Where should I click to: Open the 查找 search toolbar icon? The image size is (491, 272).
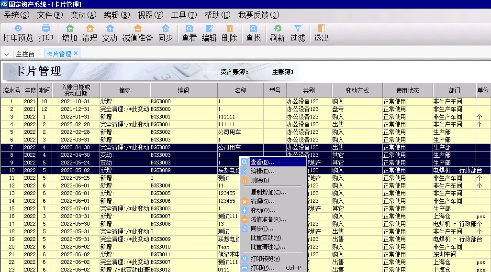(x=253, y=33)
